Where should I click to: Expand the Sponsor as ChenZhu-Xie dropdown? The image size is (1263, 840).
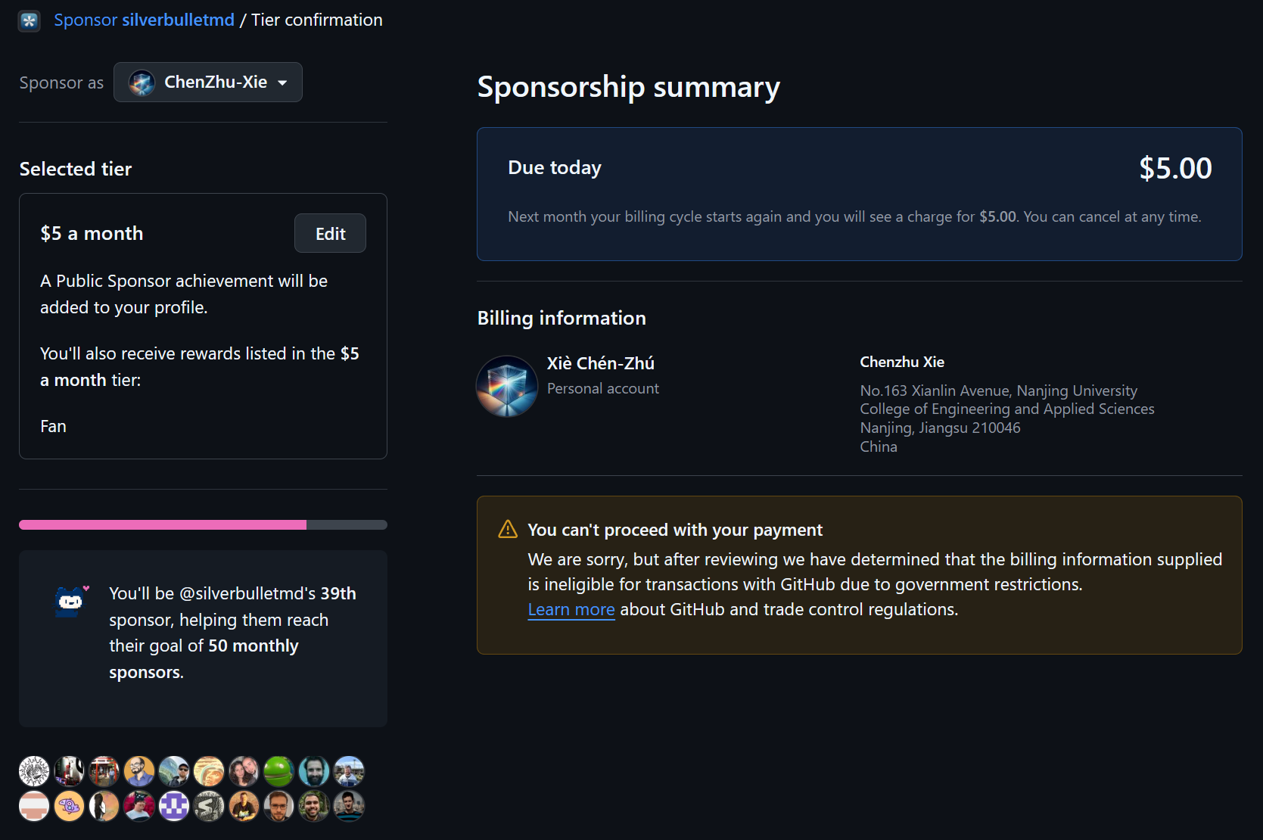pyautogui.click(x=208, y=82)
